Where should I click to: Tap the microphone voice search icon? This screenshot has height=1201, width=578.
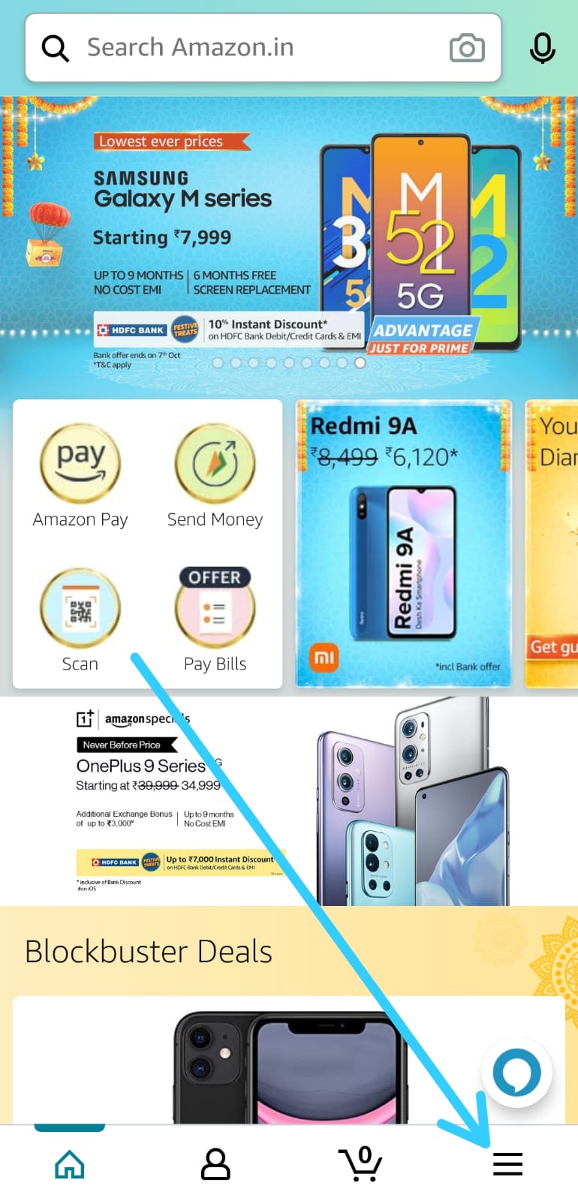pos(542,48)
